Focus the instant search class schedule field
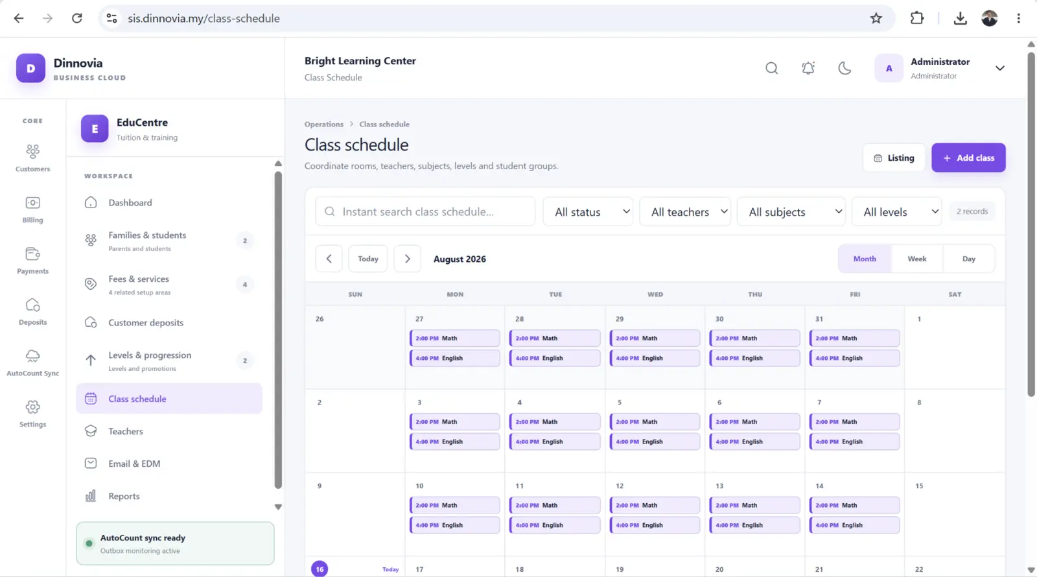The height and width of the screenshot is (577, 1037). pyautogui.click(x=425, y=212)
